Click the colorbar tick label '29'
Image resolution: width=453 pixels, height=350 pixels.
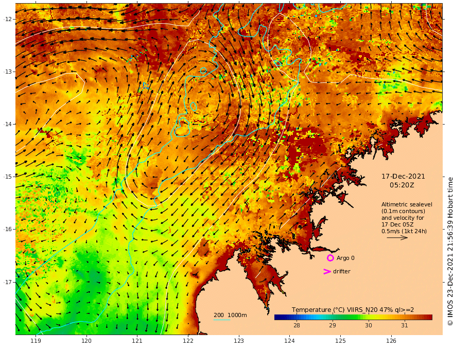[332, 325]
